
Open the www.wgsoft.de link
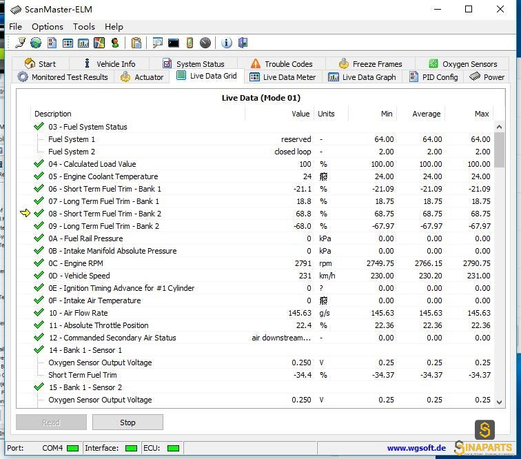pos(416,448)
